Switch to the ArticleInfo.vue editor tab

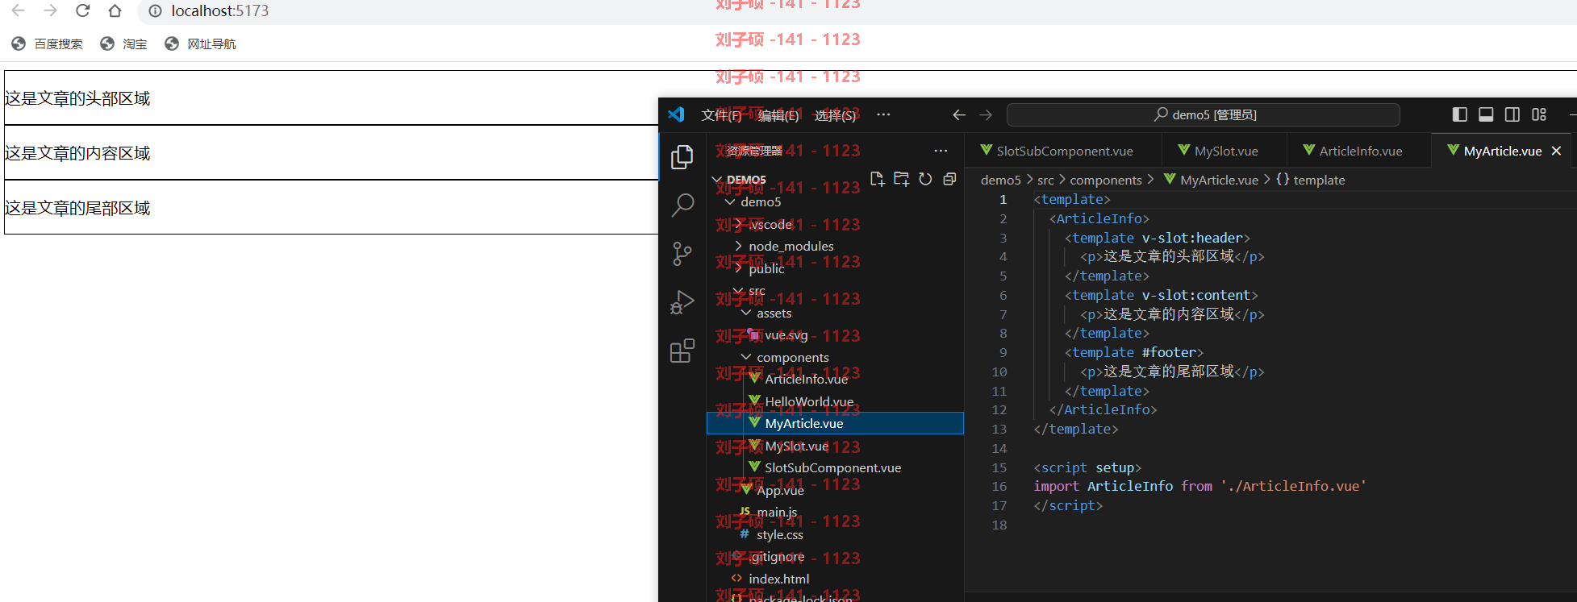pos(1359,151)
